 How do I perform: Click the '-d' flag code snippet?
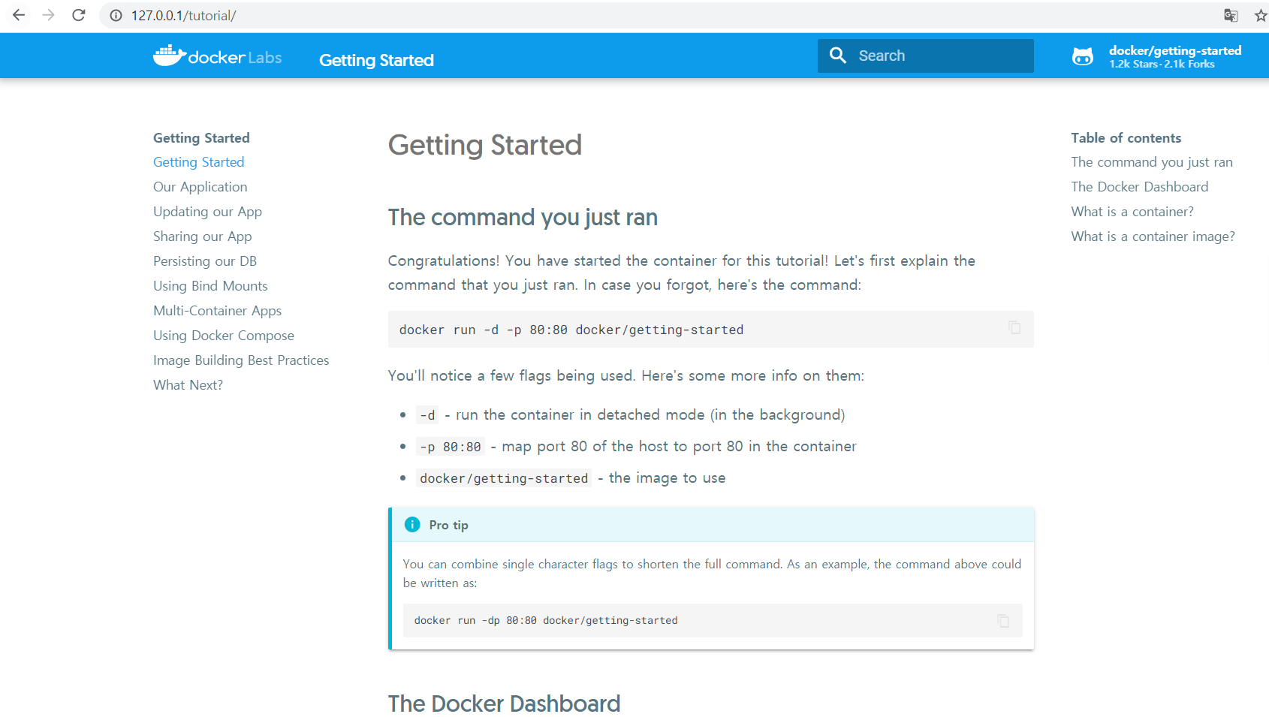[427, 415]
